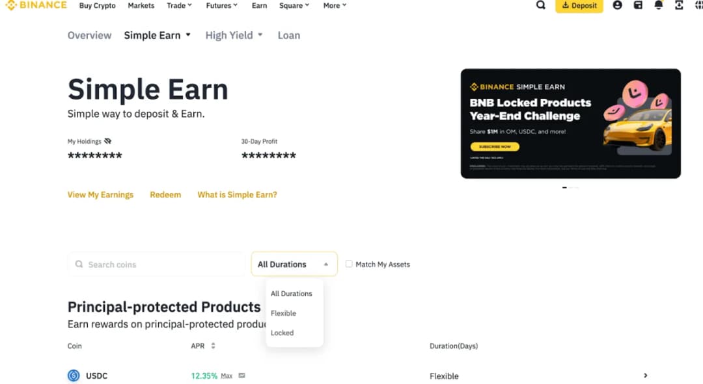Image resolution: width=703 pixels, height=384 pixels.
Task: Open the profile account icon
Action: pyautogui.click(x=617, y=5)
